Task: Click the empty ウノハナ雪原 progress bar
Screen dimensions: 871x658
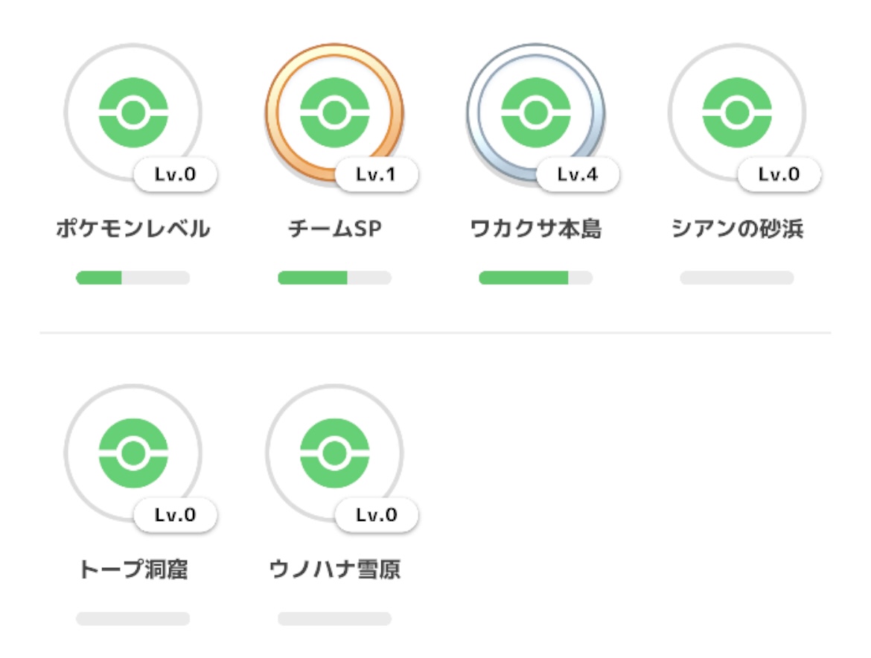Action: 334,619
